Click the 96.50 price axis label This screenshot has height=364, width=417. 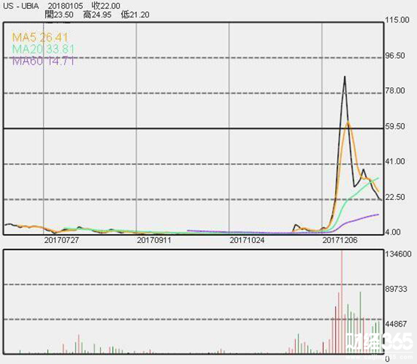click(395, 56)
